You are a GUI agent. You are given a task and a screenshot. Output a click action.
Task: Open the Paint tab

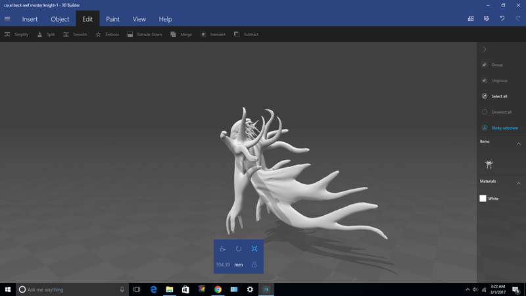(113, 19)
